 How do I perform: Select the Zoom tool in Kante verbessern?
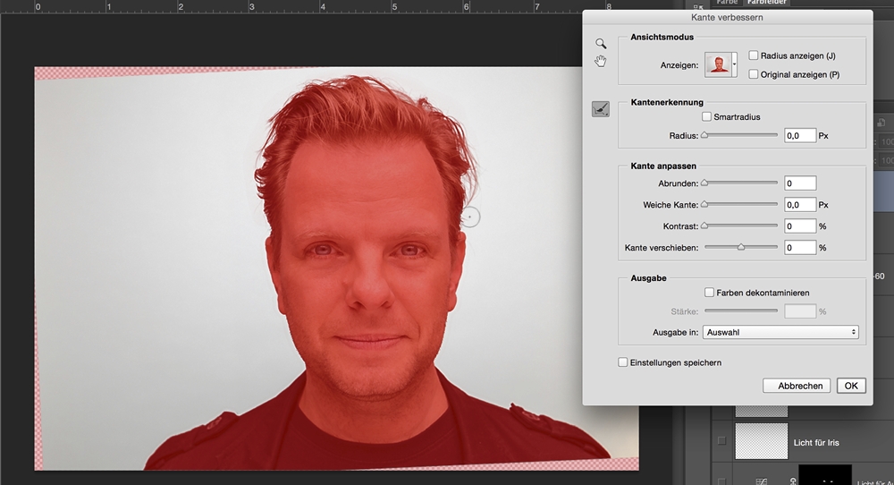pyautogui.click(x=601, y=43)
